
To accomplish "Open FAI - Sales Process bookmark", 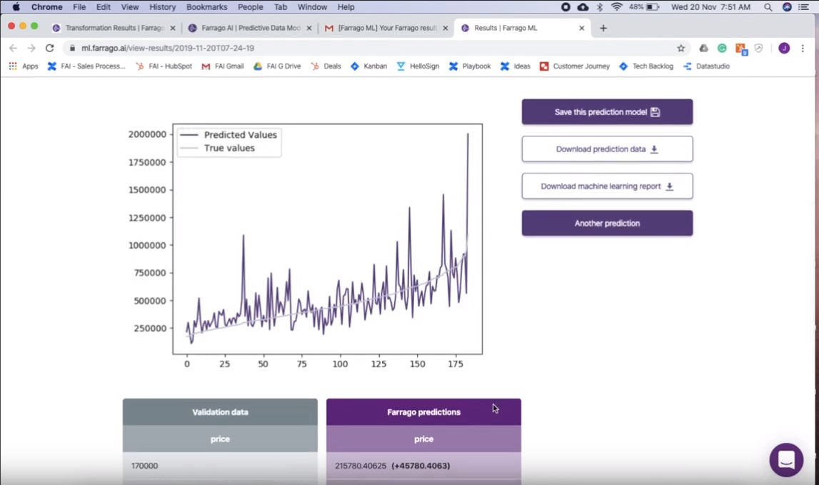I will click(x=86, y=66).
